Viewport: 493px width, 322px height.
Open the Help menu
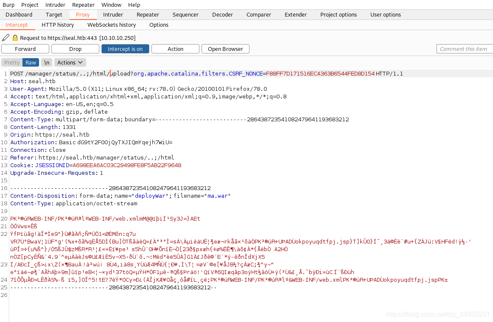(x=134, y=5)
